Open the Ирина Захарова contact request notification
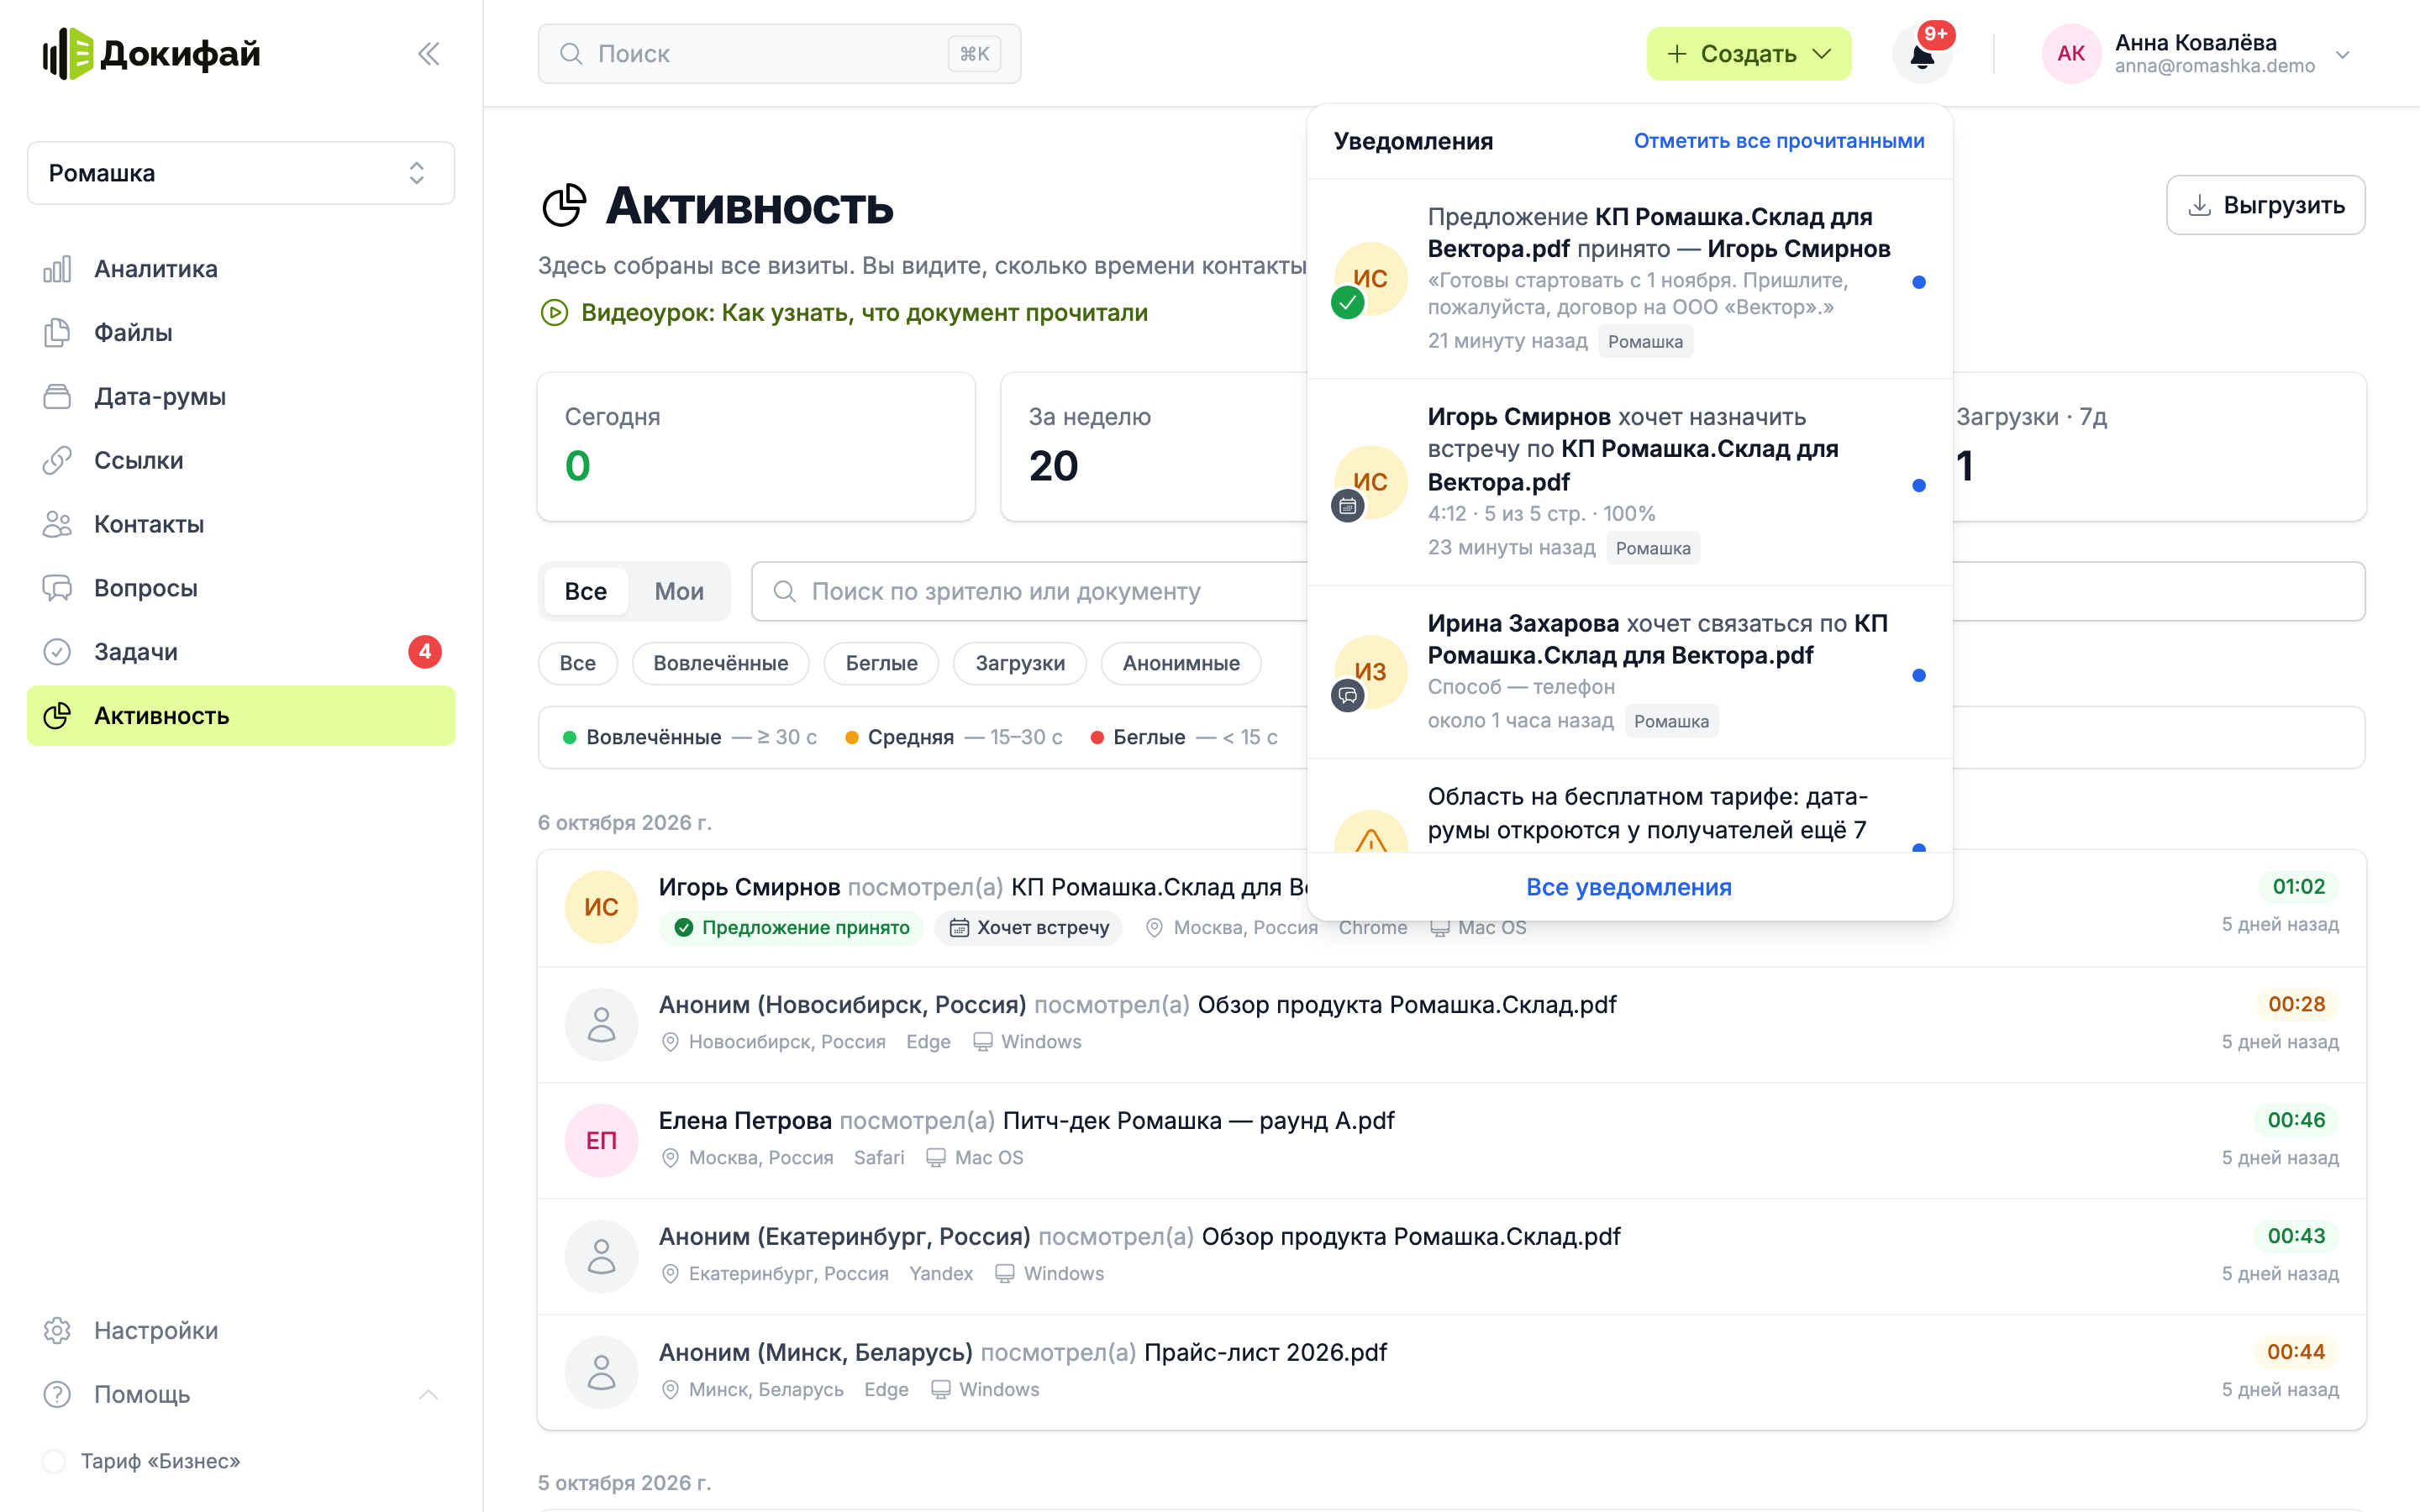The image size is (2420, 1512). 1629,672
